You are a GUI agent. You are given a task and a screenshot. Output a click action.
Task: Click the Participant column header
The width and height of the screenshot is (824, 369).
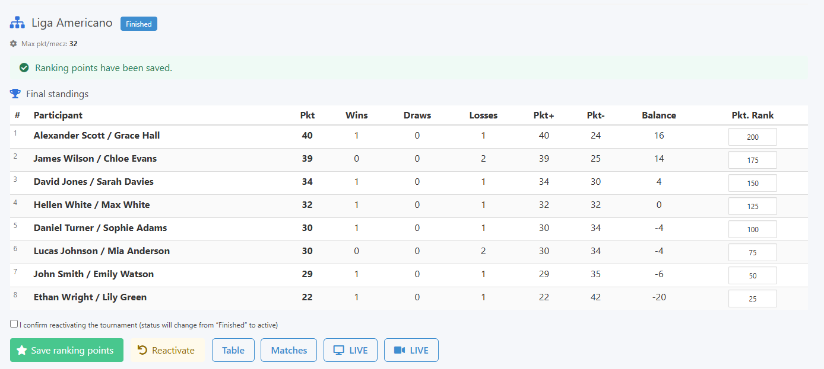pos(58,115)
